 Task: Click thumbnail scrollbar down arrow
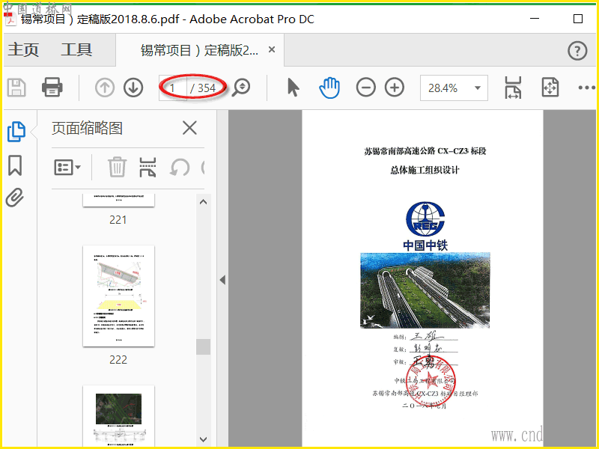click(203, 439)
